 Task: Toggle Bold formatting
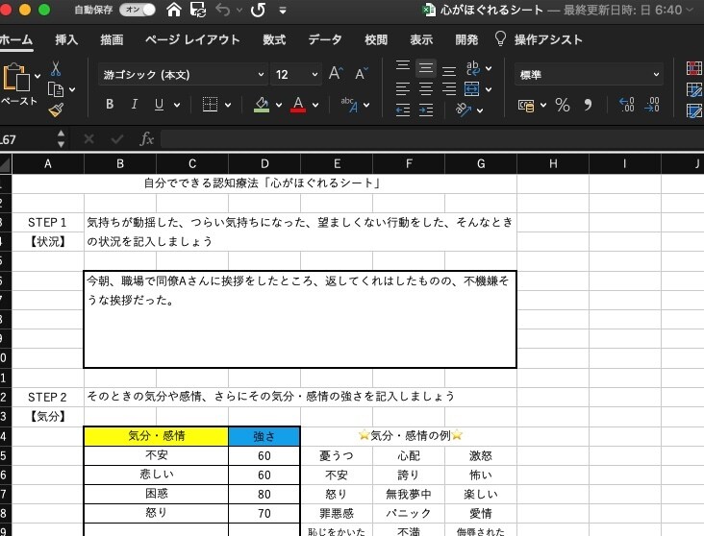[110, 104]
